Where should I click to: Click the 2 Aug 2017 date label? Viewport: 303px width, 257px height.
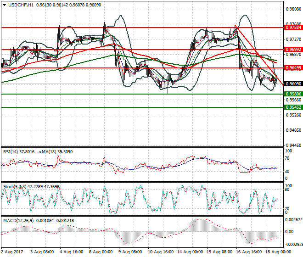pos(13,252)
